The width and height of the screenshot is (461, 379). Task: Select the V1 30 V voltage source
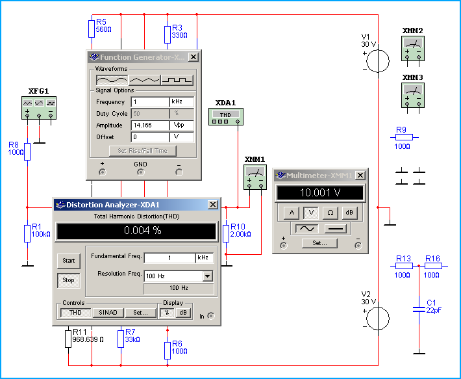coord(378,61)
